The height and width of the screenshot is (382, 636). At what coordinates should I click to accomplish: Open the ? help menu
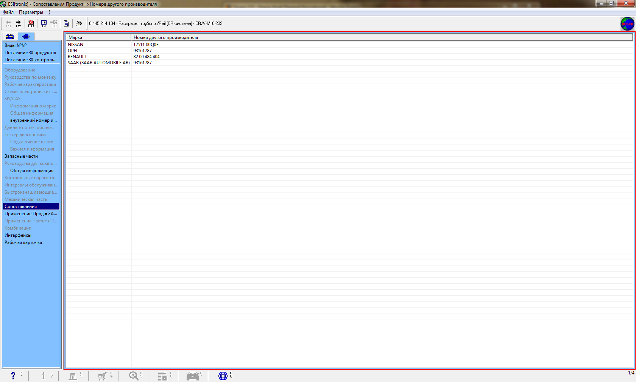click(x=49, y=12)
